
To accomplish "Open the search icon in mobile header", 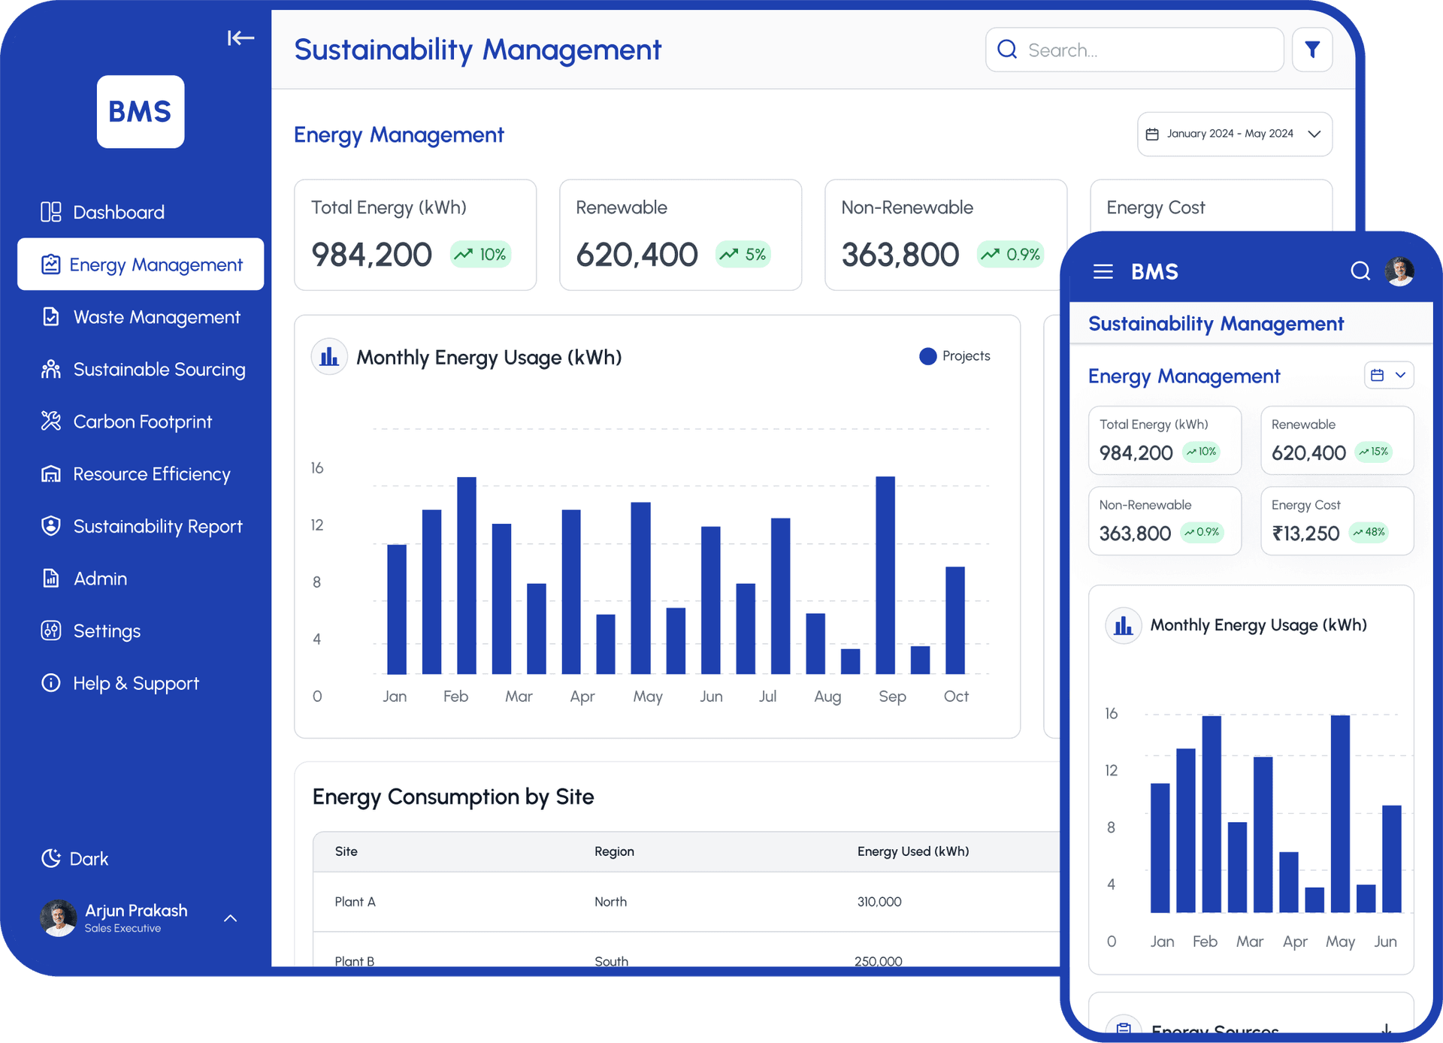I will [x=1360, y=271].
